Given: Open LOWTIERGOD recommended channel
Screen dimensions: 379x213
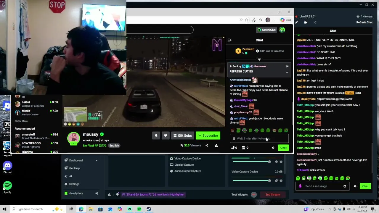Looking at the screenshot, I should [36, 145].
